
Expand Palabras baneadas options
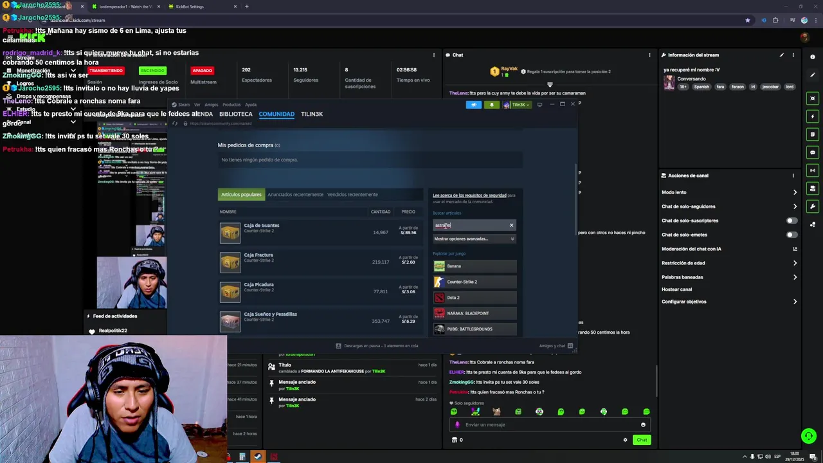[x=795, y=277]
